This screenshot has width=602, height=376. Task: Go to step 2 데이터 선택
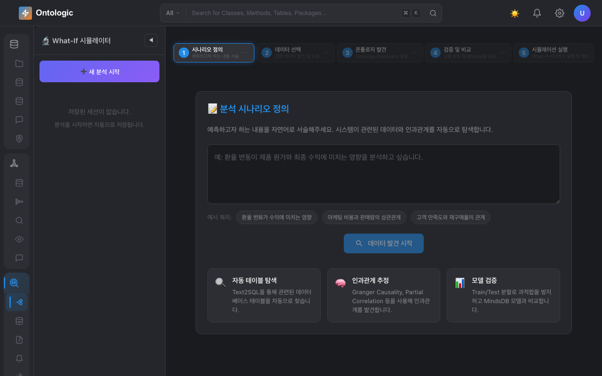click(295, 53)
